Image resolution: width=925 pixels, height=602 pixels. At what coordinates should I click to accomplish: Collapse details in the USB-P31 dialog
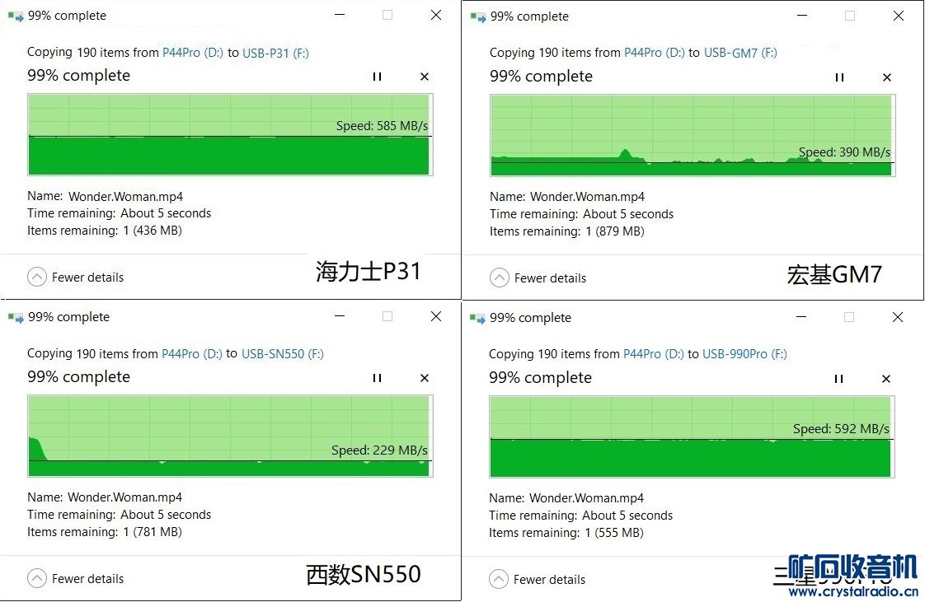[x=75, y=278]
